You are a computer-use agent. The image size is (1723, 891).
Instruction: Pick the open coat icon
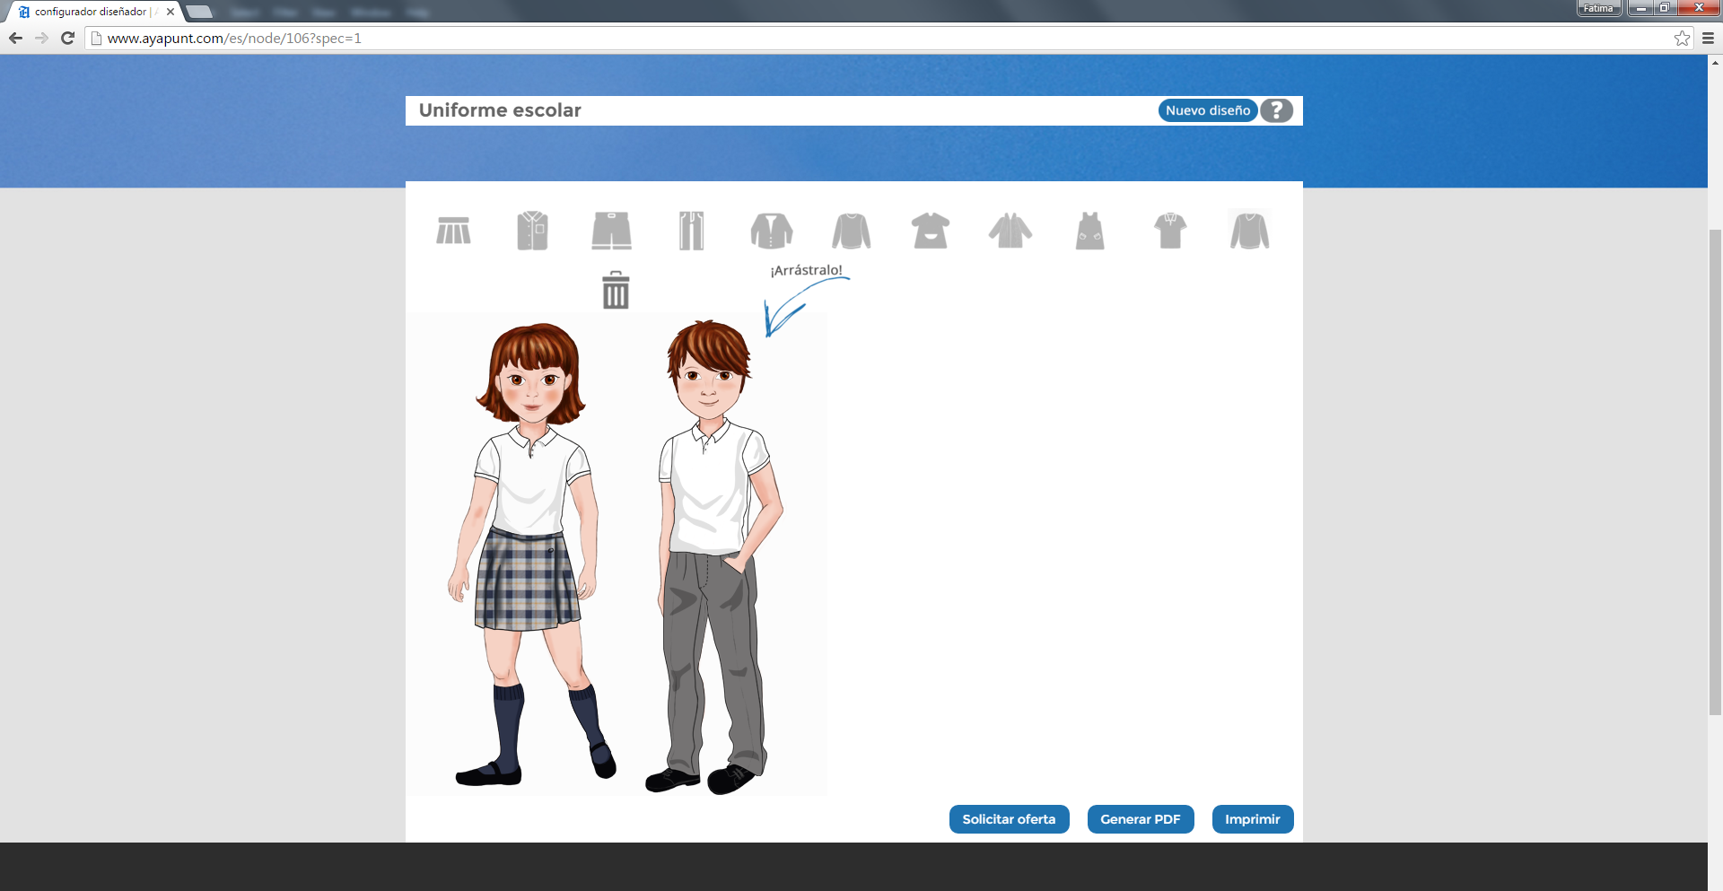[x=1010, y=231]
